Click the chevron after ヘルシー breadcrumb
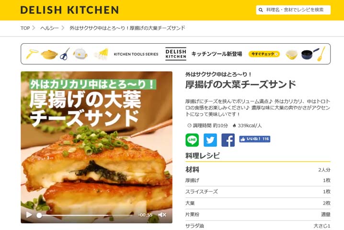Screen dimensions: 344x230 [63, 28]
